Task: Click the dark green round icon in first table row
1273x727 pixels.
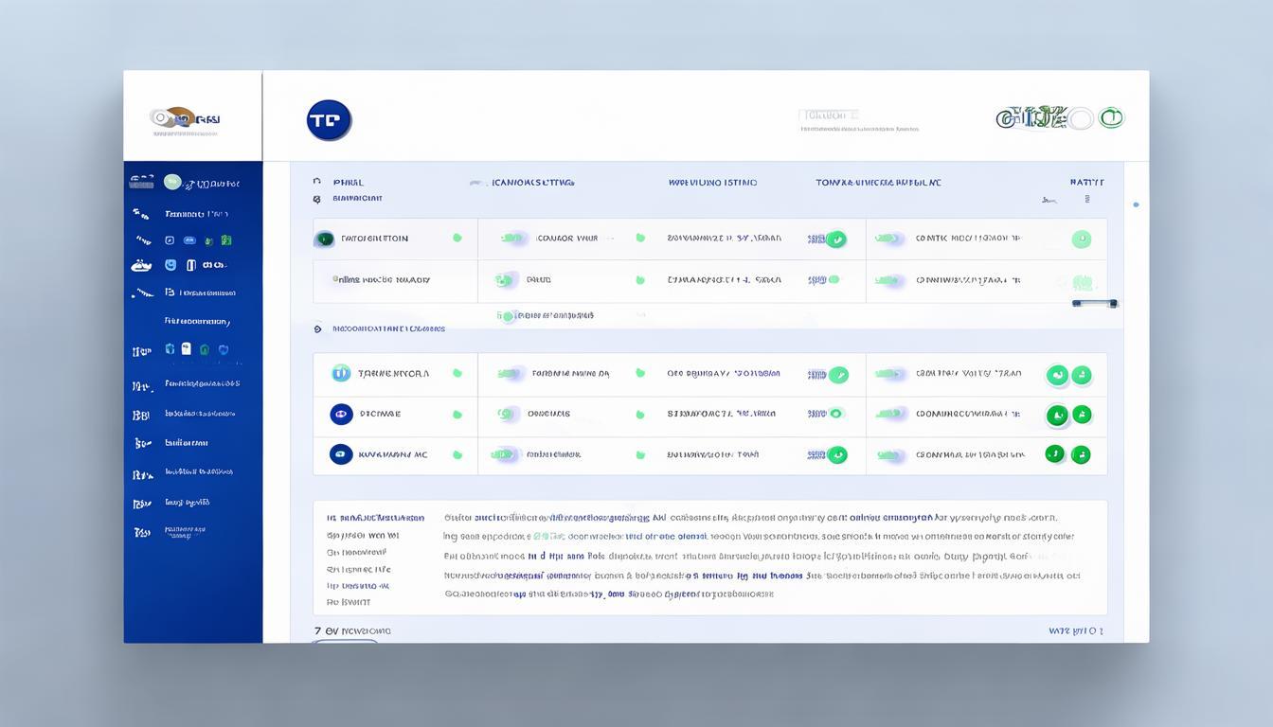Action: [x=324, y=239]
